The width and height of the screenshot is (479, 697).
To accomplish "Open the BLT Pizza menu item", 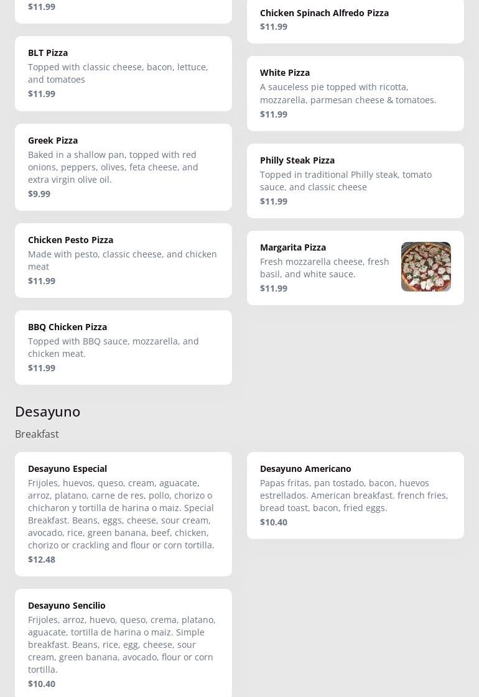I will 48,53.
